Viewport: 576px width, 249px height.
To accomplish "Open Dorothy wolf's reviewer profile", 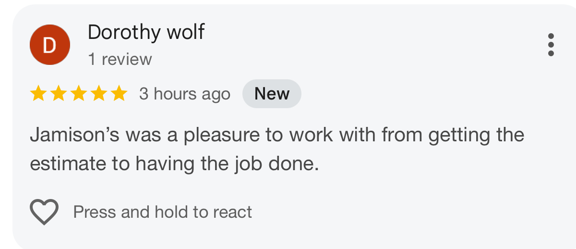I will [146, 32].
